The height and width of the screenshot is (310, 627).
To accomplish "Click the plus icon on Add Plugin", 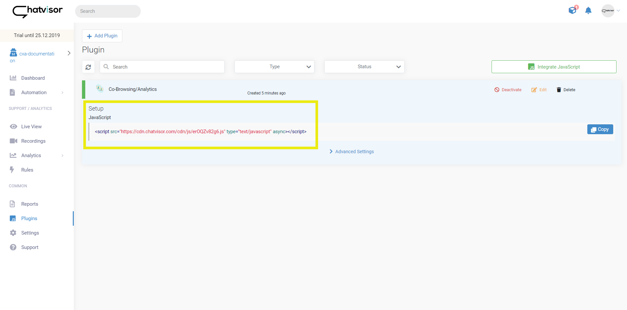I will pyautogui.click(x=89, y=36).
